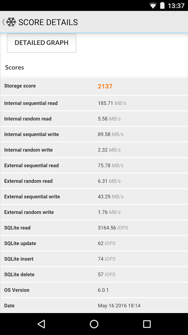Tap the snowflake app icon
Screen dimensions: 188x335
point(11,22)
